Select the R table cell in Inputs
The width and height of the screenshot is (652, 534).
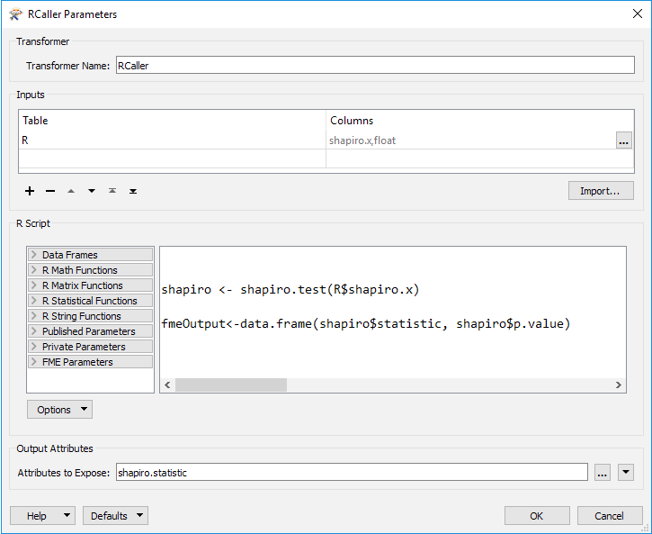(x=172, y=140)
